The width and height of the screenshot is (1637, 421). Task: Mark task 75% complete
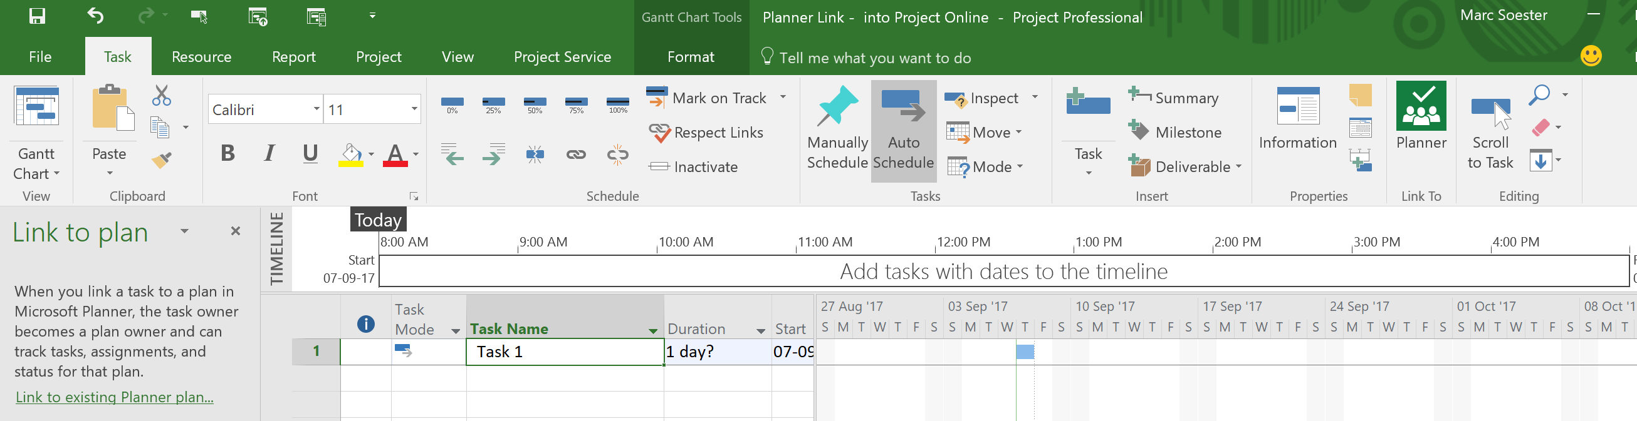(577, 104)
